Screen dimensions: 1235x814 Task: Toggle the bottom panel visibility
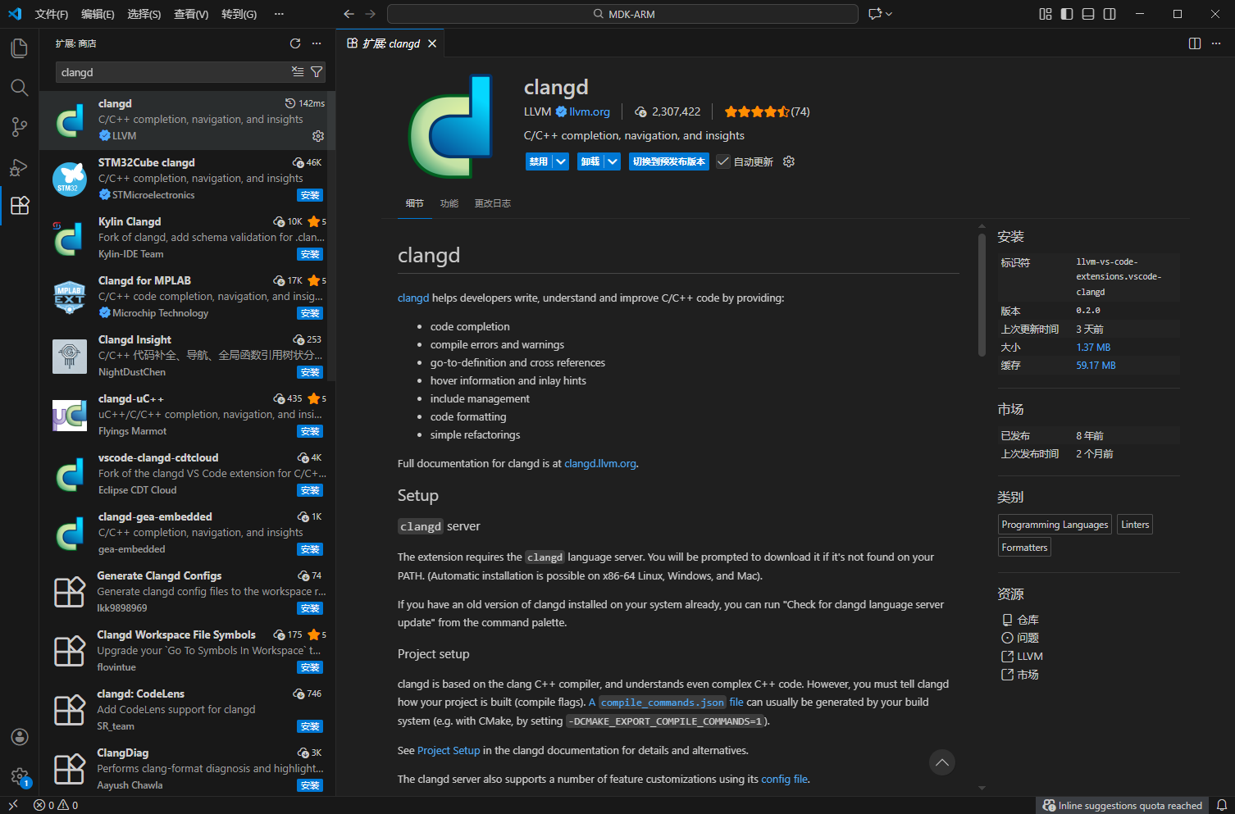point(1087,14)
